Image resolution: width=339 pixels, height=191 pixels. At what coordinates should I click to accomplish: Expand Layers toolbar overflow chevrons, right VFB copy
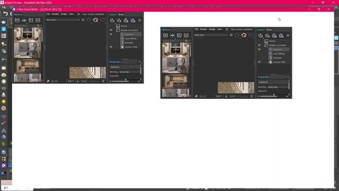(x=288, y=36)
